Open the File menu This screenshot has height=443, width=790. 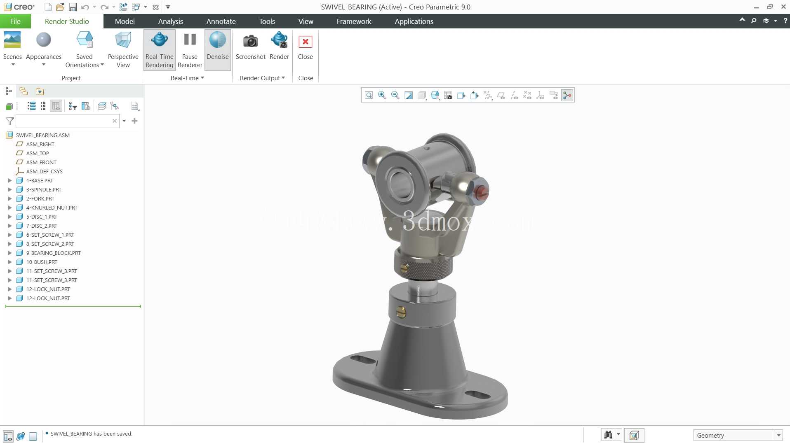[15, 21]
